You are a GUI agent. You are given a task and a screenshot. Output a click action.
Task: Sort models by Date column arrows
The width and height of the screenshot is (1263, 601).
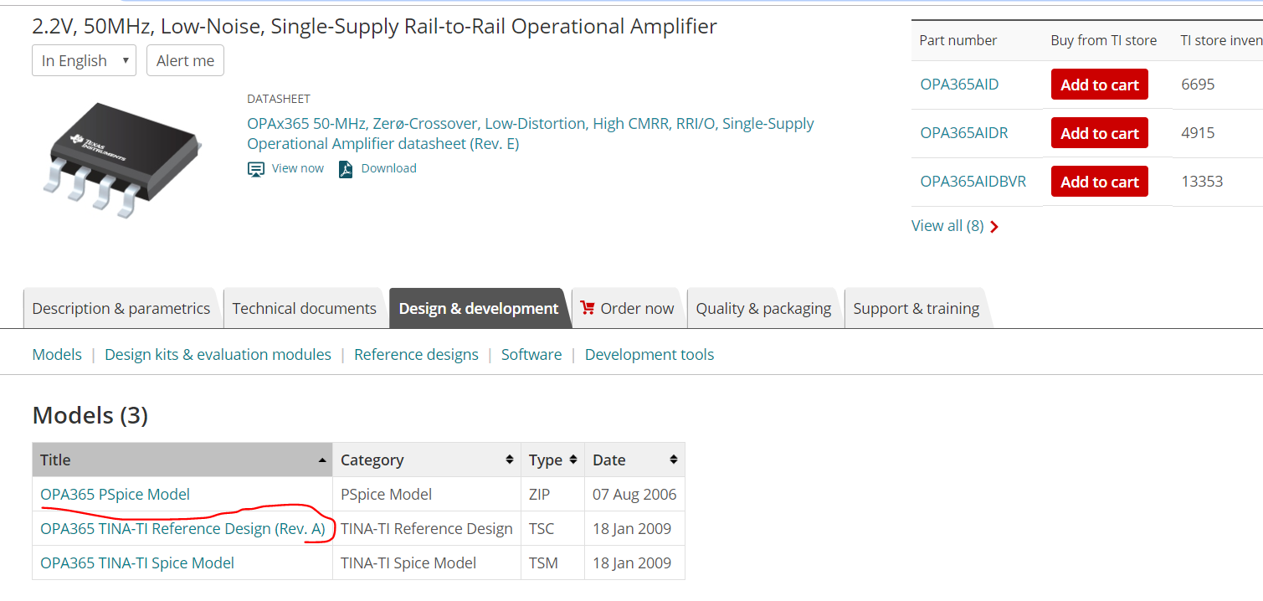[673, 460]
